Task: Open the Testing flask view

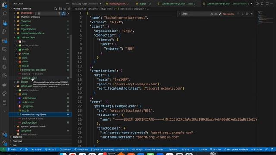Action: (x=4, y=58)
